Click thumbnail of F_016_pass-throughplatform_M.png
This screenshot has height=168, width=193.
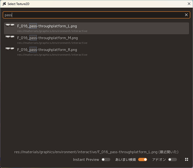[10, 37]
